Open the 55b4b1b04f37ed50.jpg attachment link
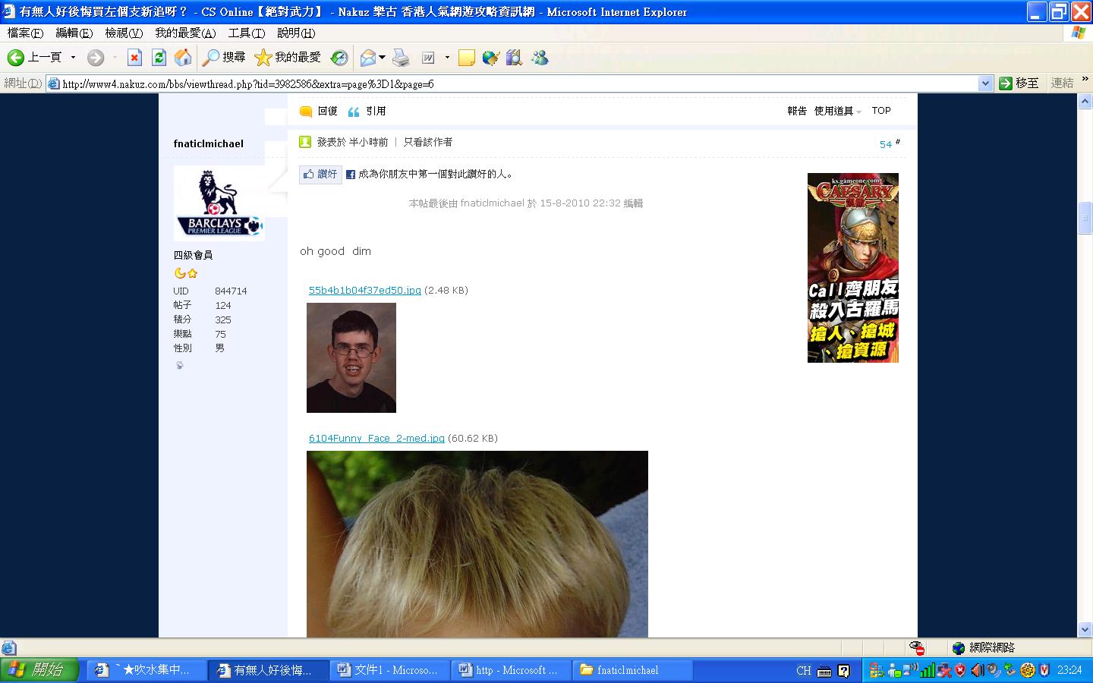1093x683 pixels. [x=364, y=290]
